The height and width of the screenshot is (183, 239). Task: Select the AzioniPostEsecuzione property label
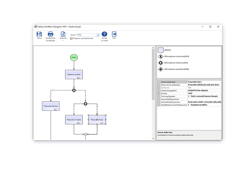(x=174, y=102)
